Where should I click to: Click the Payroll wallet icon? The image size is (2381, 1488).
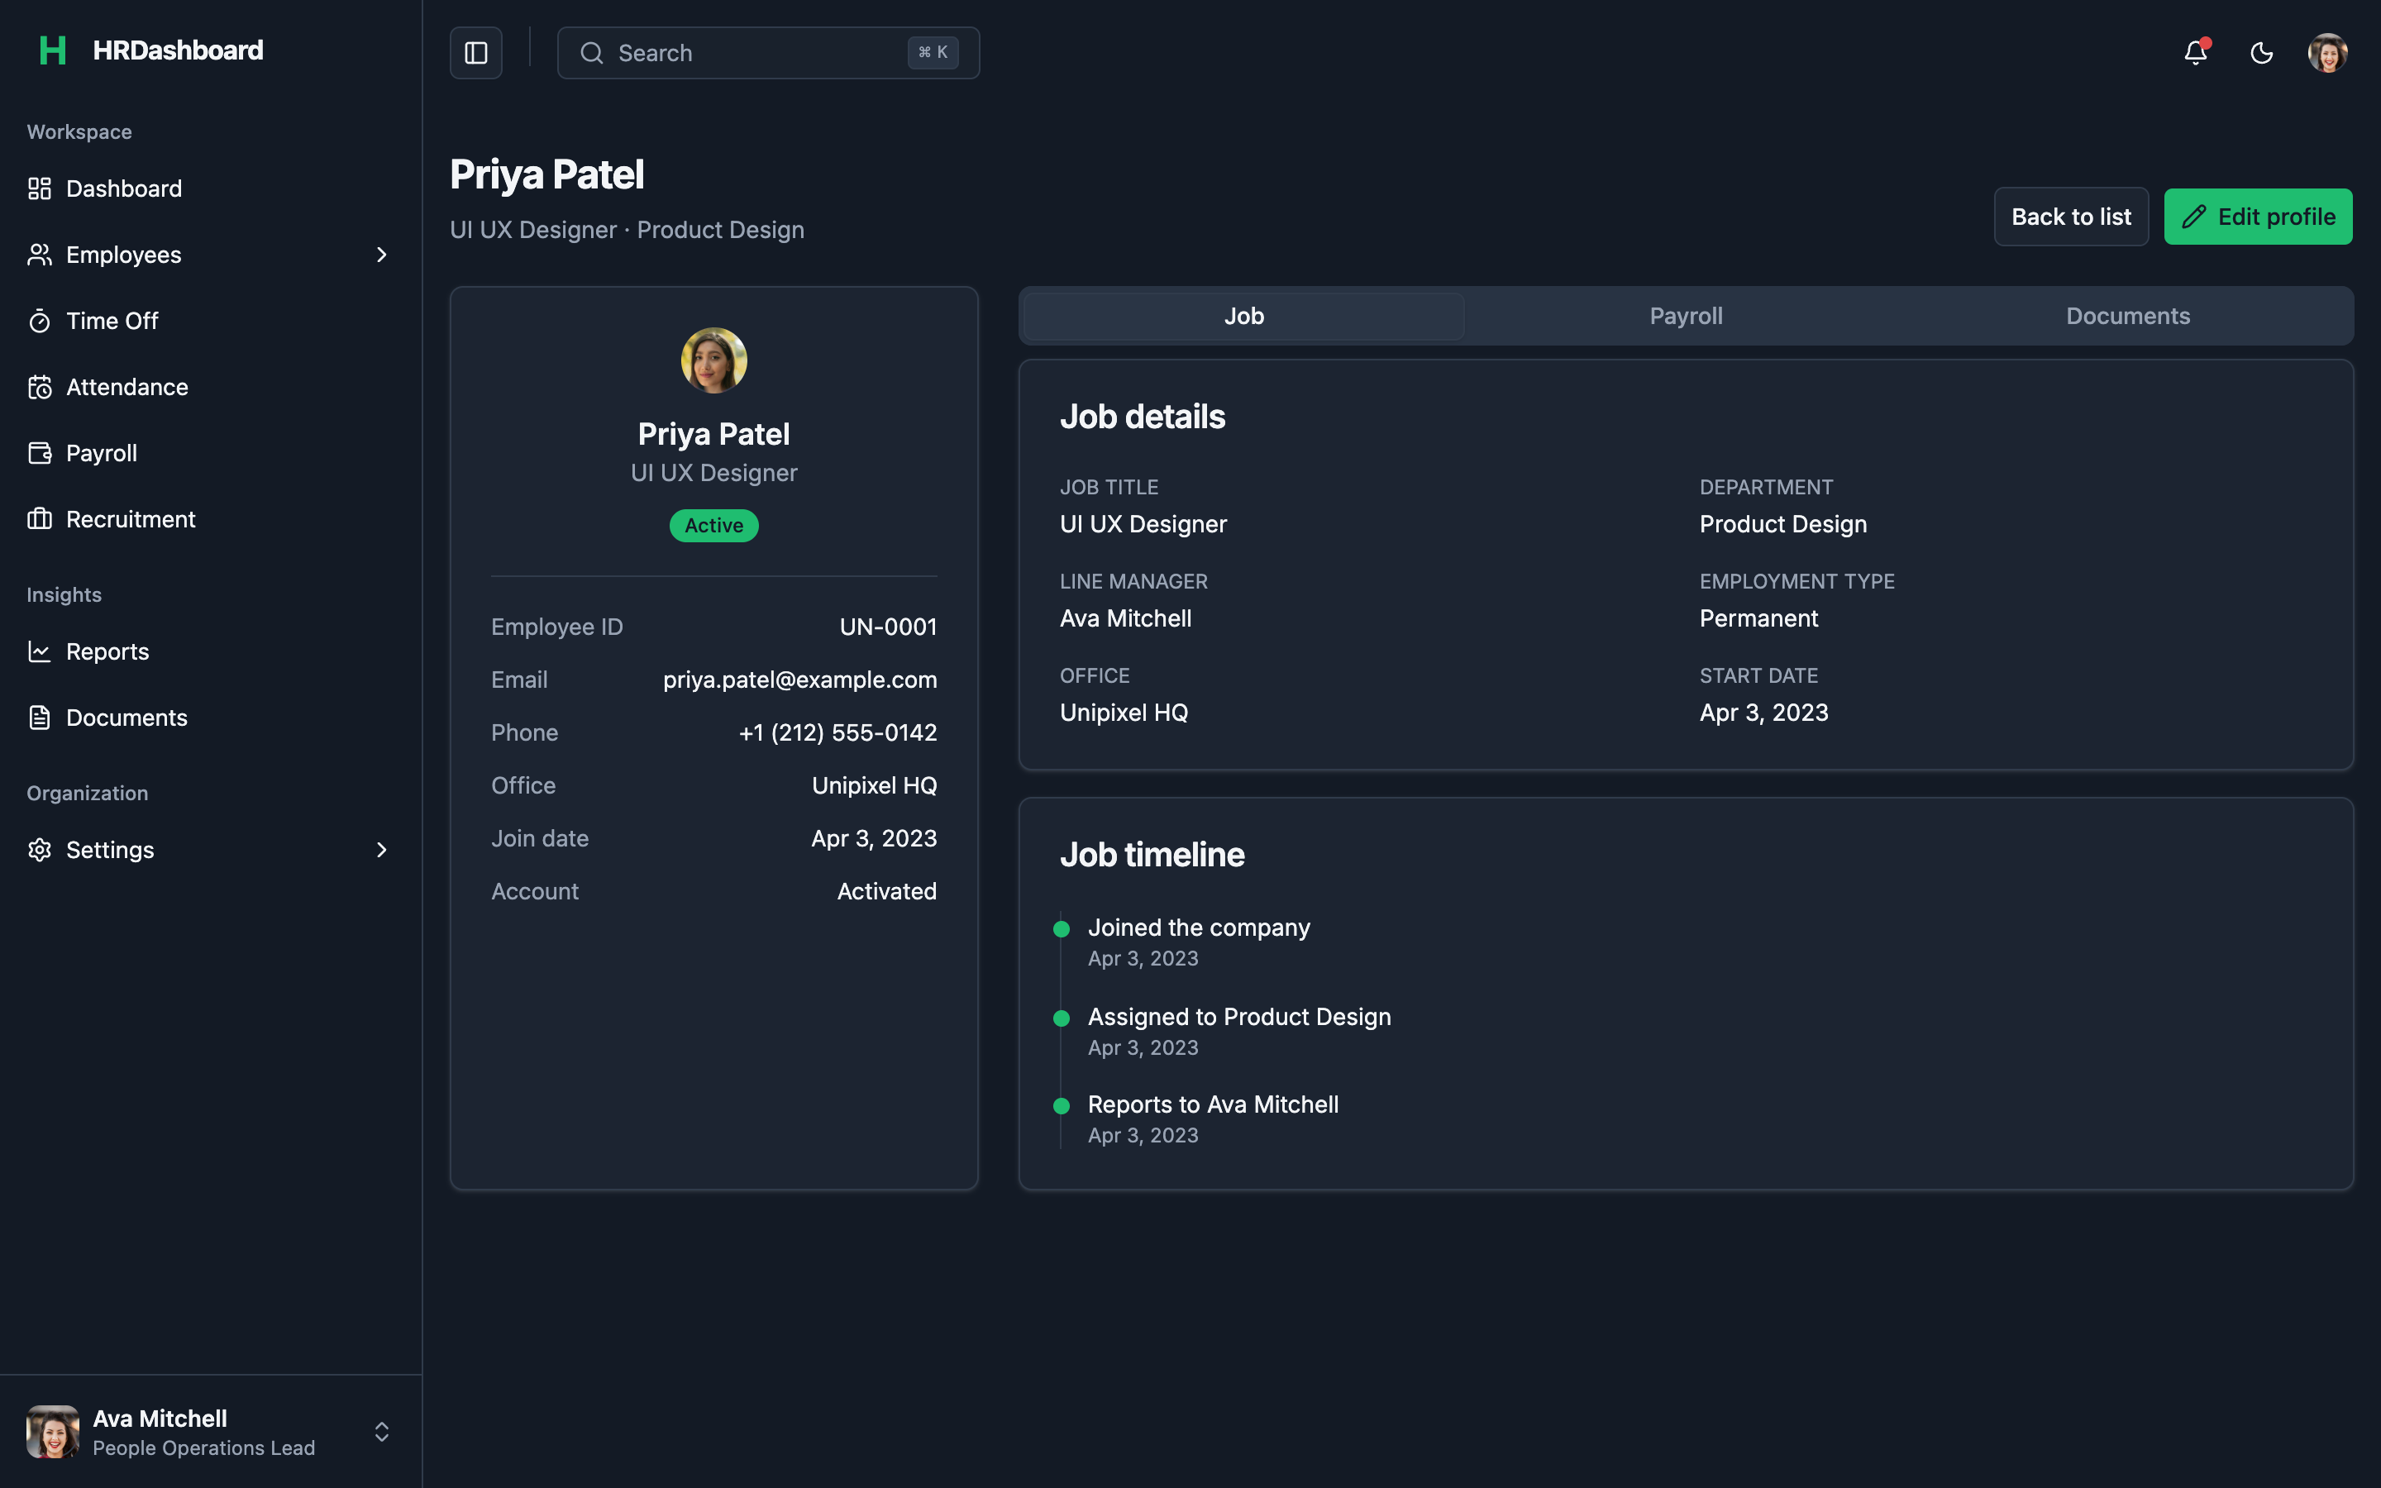40,454
